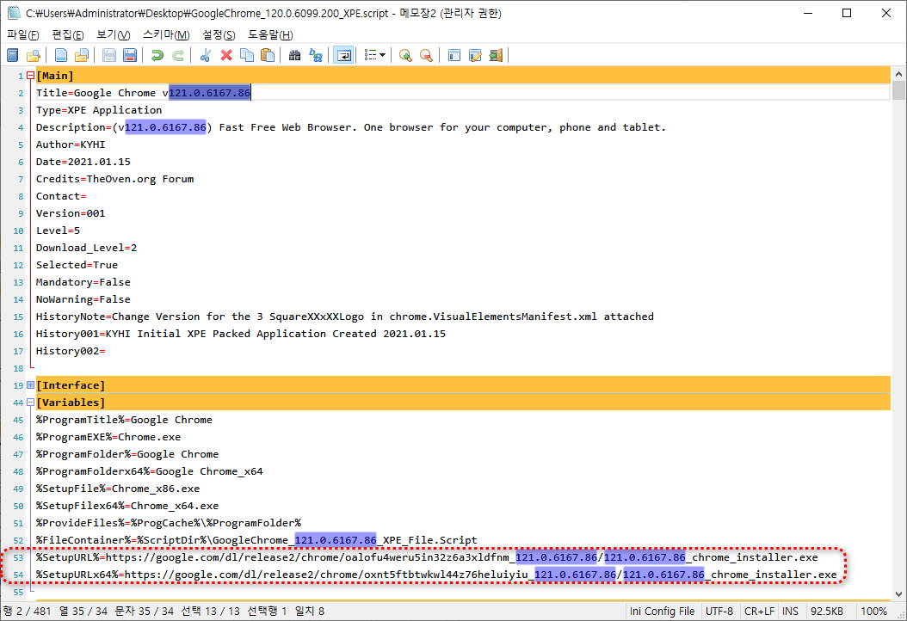Click the [Interface] section header
The image size is (907, 621).
click(x=463, y=385)
